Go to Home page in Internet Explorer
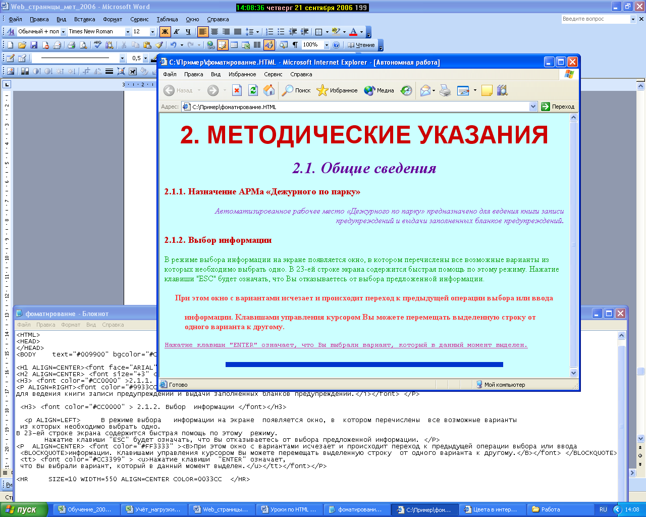Screen dimensions: 646x517 pyautogui.click(x=269, y=90)
